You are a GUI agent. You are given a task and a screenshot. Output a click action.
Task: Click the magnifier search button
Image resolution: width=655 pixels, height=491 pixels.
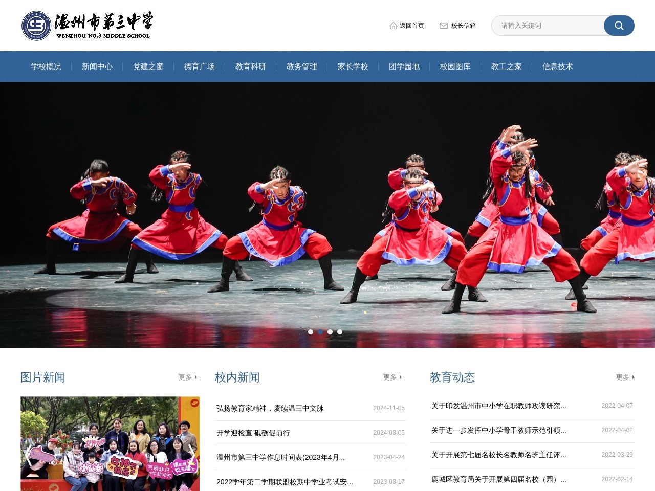pyautogui.click(x=619, y=26)
